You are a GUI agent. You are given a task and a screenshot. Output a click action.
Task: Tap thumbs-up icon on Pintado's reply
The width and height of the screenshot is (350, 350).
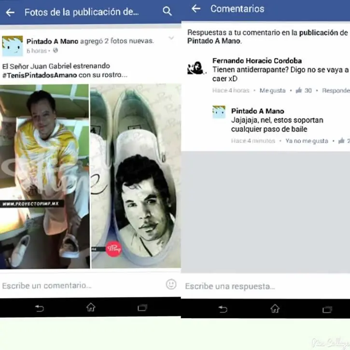click(x=341, y=140)
